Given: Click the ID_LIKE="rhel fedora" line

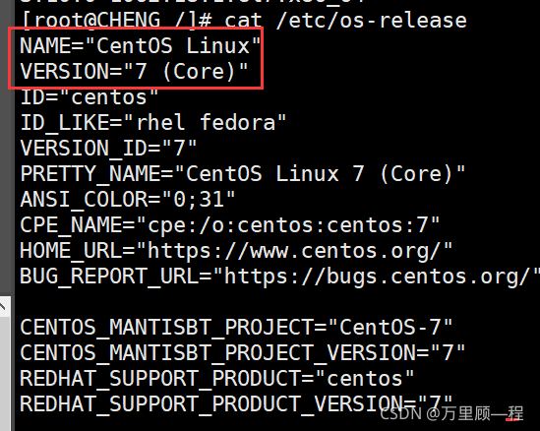Looking at the screenshot, I should pyautogui.click(x=152, y=123).
